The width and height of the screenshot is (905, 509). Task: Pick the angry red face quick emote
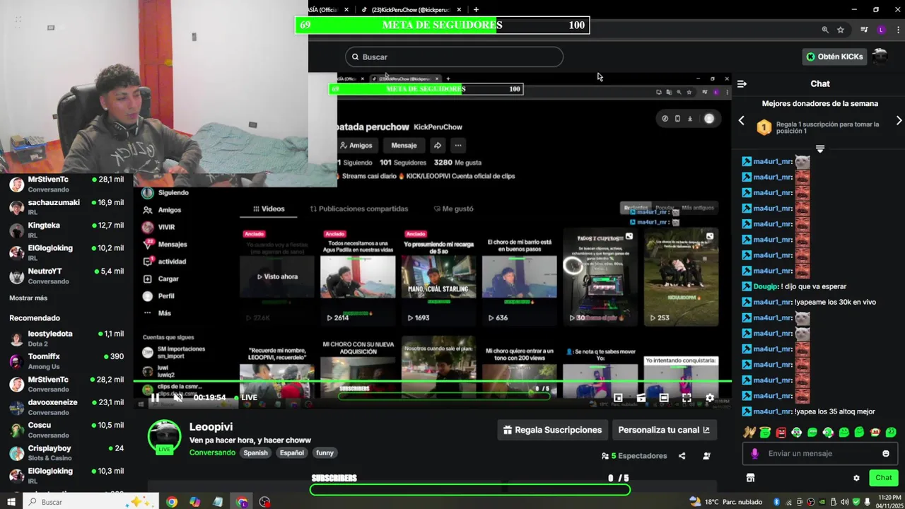click(781, 432)
